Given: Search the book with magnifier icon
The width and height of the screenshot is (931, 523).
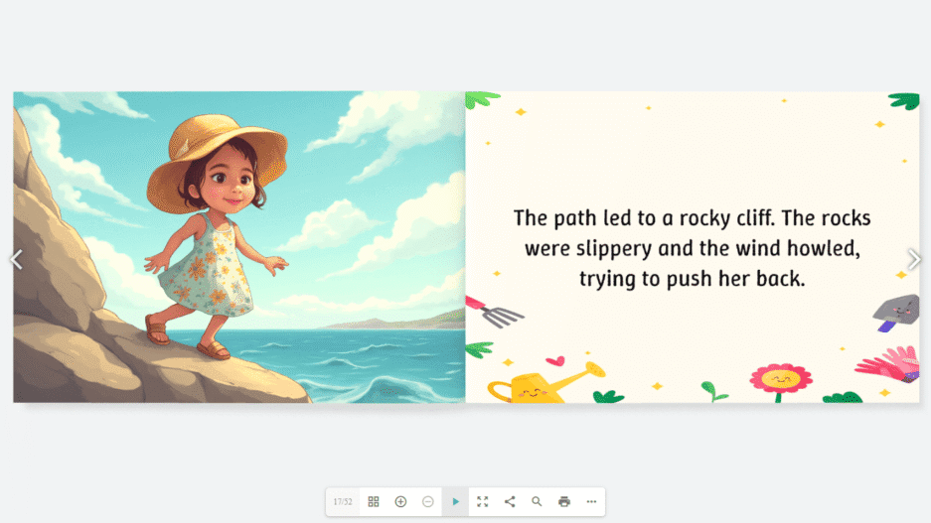Looking at the screenshot, I should (537, 501).
